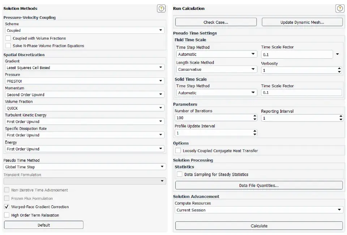Decrease the Verbosity stepper value
Screen dimensions: 347x235
[x=339, y=72]
